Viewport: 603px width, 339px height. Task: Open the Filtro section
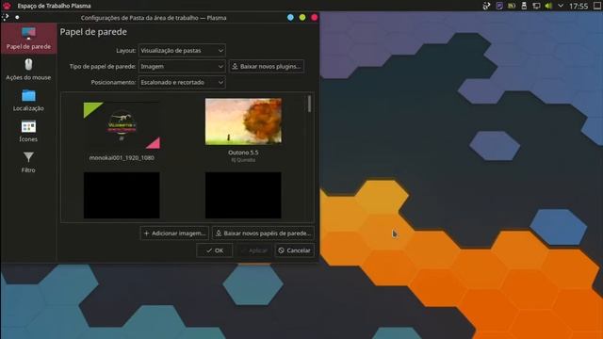point(28,162)
